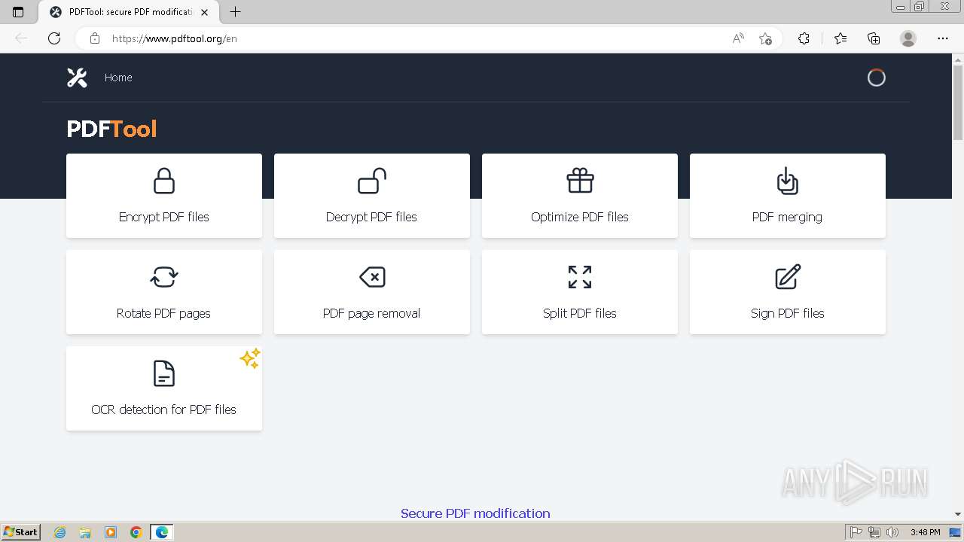Open the Sign PDF files pencil card
Screen dimensions: 964x542
pyautogui.click(x=788, y=292)
